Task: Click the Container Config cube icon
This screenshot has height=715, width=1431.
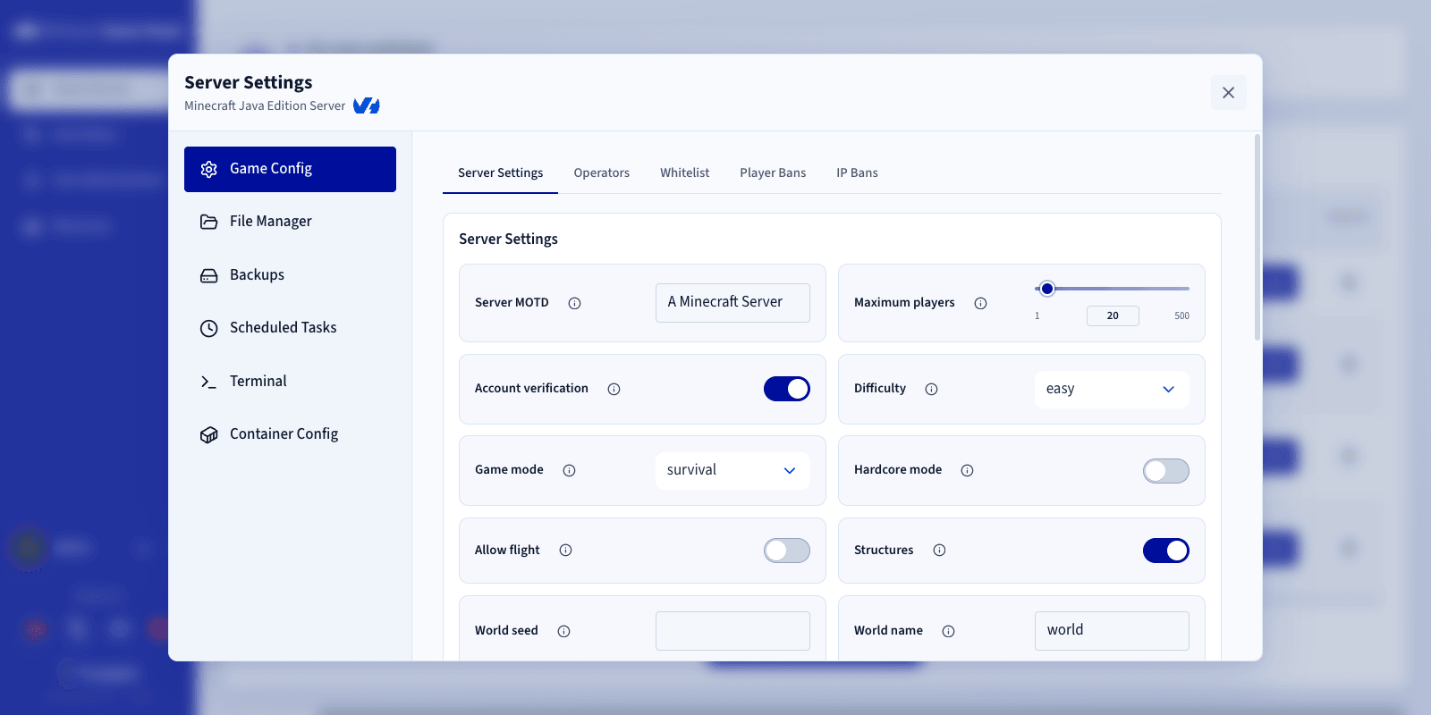Action: click(208, 434)
